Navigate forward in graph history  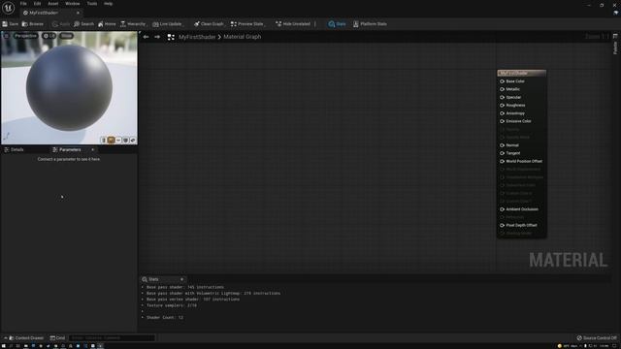click(157, 37)
